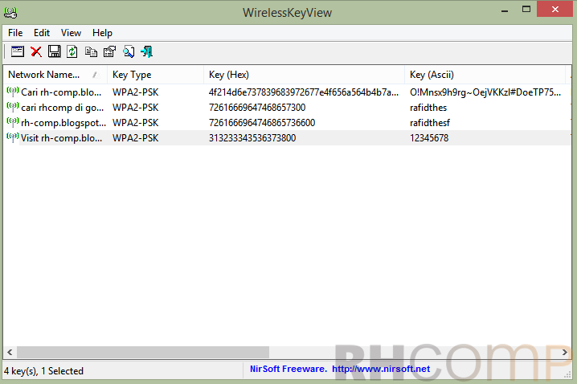Save selected items with the floppy icon
577x384 pixels.
tap(55, 51)
